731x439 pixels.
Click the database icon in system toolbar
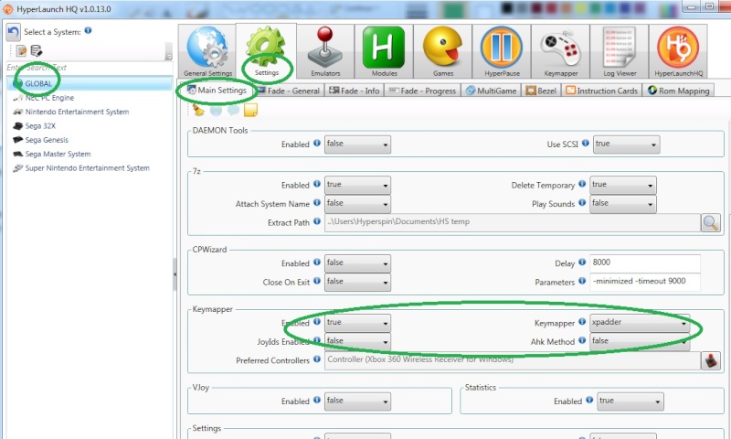click(x=36, y=50)
